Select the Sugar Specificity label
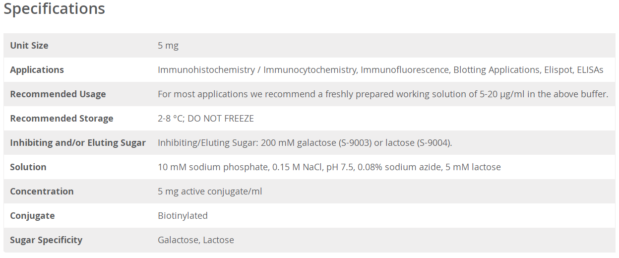 tap(46, 240)
